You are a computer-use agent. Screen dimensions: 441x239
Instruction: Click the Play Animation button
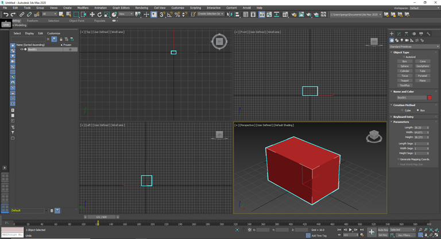click(x=350, y=230)
